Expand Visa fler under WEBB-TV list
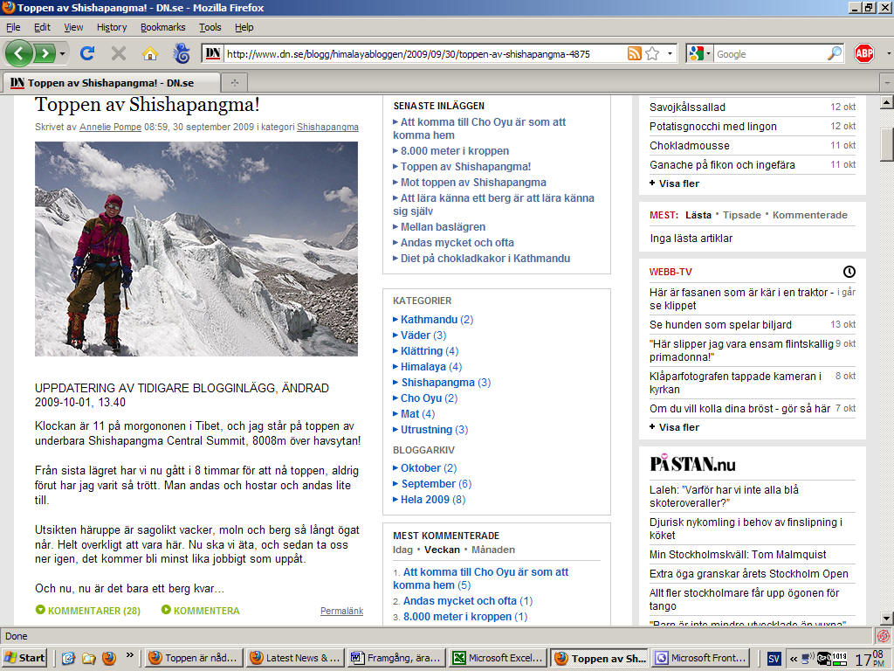This screenshot has width=894, height=671. [x=674, y=426]
